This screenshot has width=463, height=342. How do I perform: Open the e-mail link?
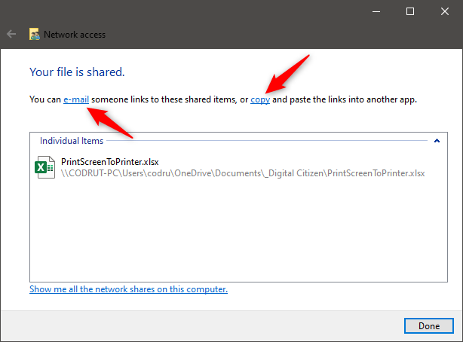point(76,99)
